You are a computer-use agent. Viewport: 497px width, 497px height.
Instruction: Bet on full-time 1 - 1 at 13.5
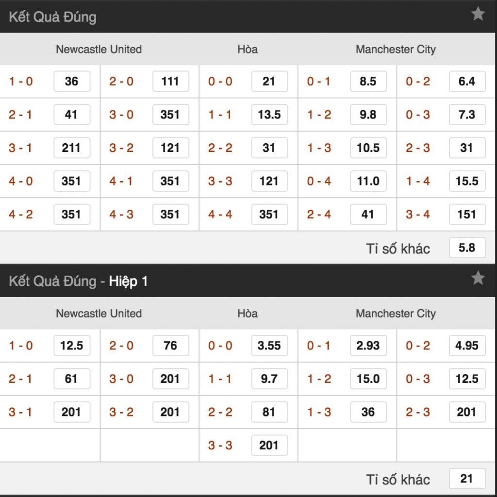pos(269,115)
